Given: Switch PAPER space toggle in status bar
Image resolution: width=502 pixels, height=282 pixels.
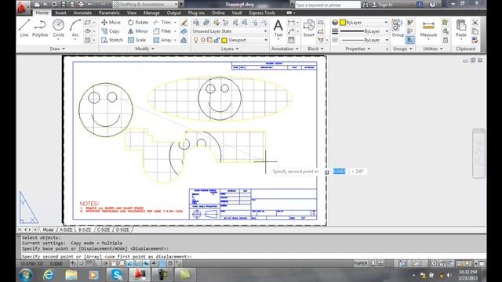Looking at the screenshot, I should (x=361, y=263).
